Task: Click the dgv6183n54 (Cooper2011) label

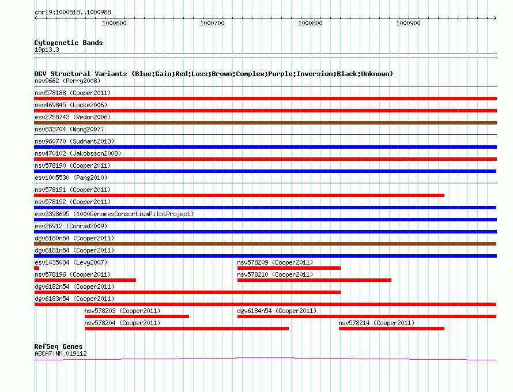Action: (x=74, y=299)
